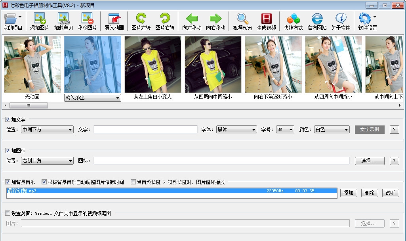Image resolution: width=406 pixels, height=241 pixels.
Task: Rotate image left with 图片左转
Action: point(141,21)
